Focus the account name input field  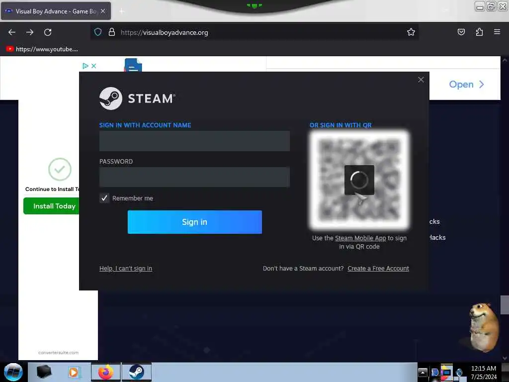point(194,141)
